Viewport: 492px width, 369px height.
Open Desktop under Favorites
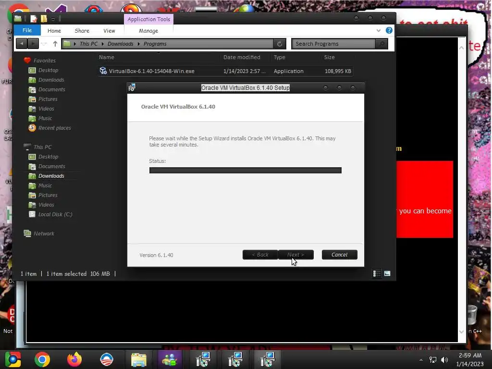click(x=49, y=70)
